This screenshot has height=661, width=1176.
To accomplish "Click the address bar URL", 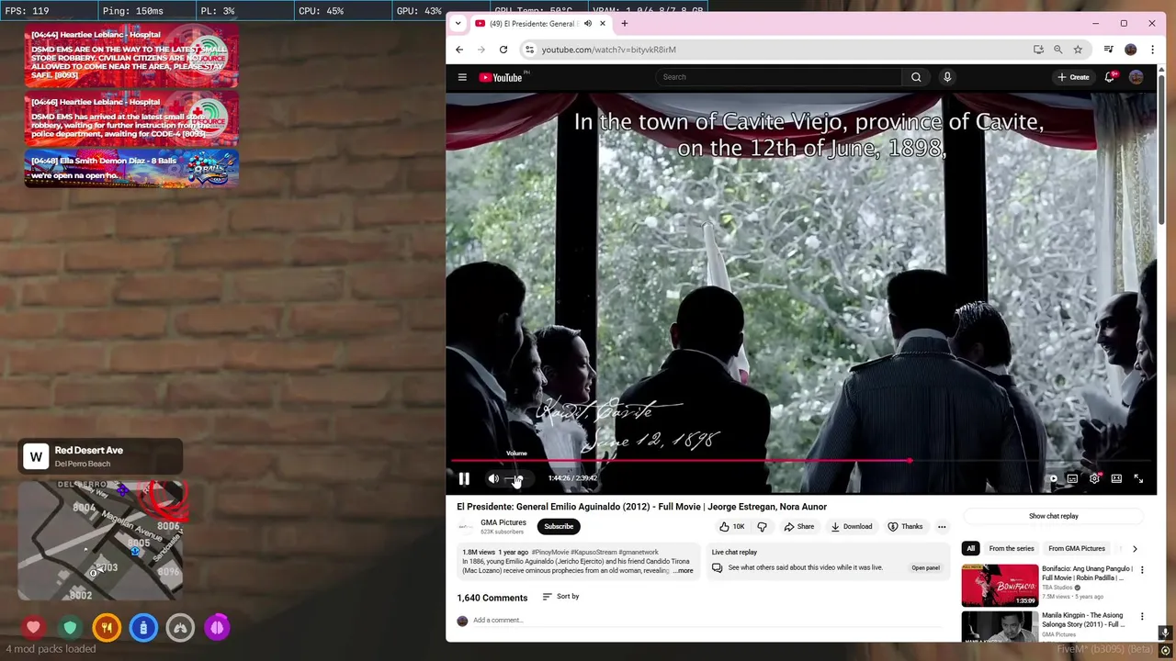I will click(x=608, y=50).
